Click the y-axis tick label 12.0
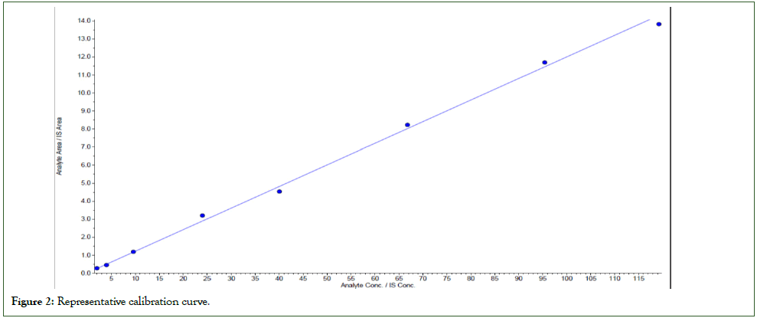Image resolution: width=757 pixels, height=318 pixels. tap(84, 57)
